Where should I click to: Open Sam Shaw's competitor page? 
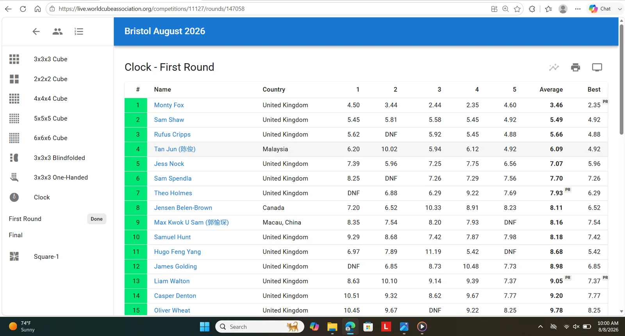169,120
